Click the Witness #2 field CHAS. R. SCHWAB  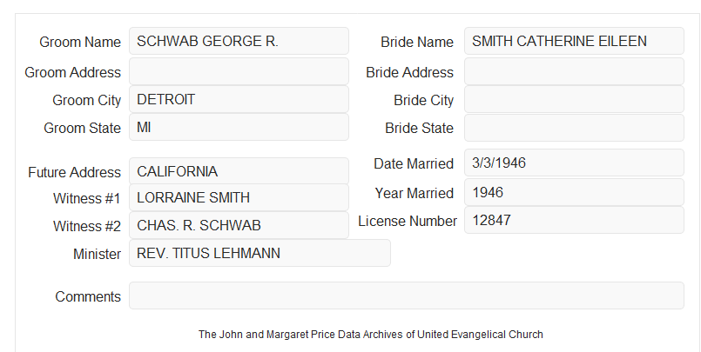239,225
